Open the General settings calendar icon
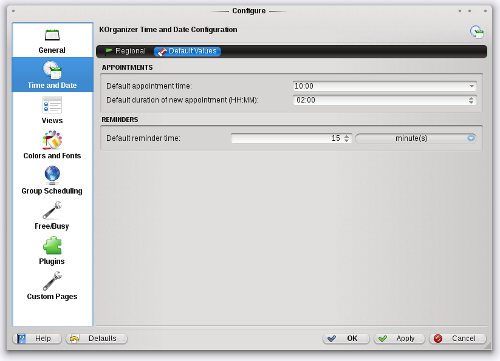Image resolution: width=500 pixels, height=361 pixels. coord(52,35)
